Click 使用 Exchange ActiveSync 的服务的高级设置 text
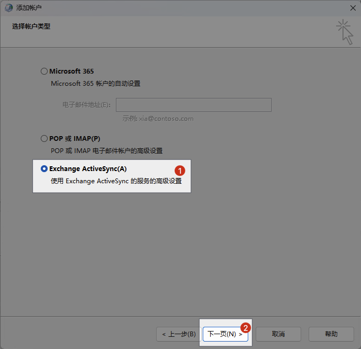The width and height of the screenshot is (361, 349). point(116,181)
